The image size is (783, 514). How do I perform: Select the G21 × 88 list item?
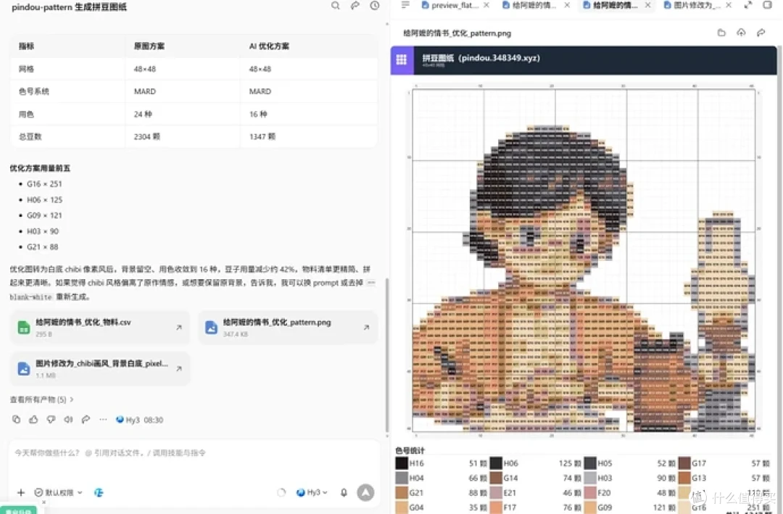[x=43, y=246]
